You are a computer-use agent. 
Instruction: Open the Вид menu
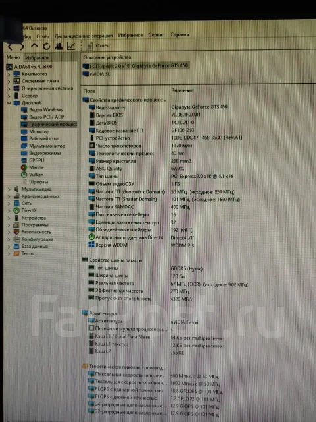pyautogui.click(x=27, y=36)
